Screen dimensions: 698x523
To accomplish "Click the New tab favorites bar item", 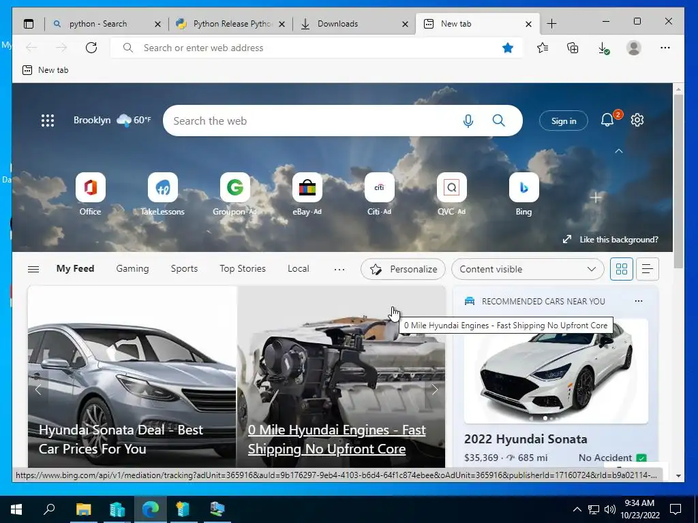I will [x=46, y=70].
